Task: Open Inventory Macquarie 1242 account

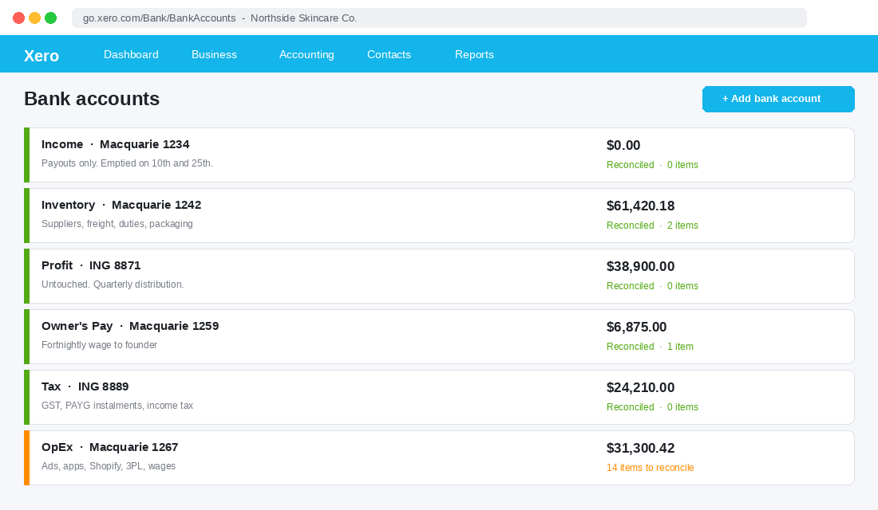Action: point(439,215)
